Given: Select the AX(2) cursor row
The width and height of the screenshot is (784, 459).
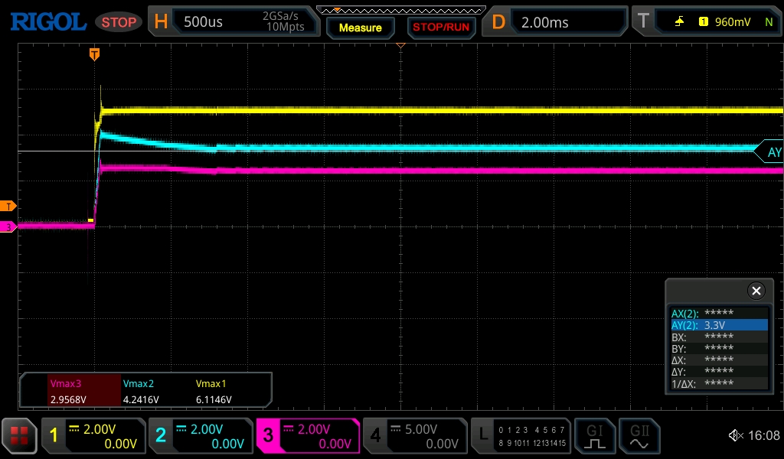Looking at the screenshot, I should (x=719, y=313).
